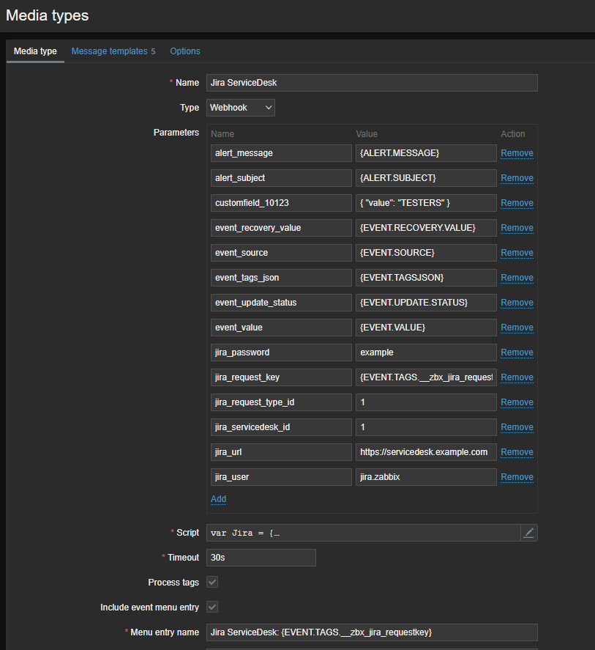Switch to the Options tab
595x650 pixels.
tap(185, 51)
